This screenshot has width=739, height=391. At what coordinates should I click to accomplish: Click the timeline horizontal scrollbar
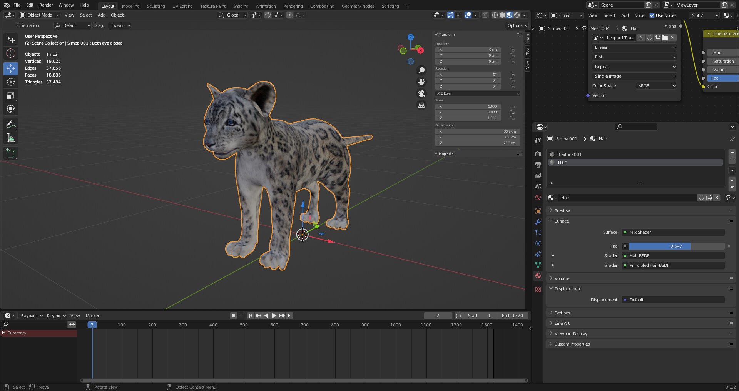(x=304, y=381)
